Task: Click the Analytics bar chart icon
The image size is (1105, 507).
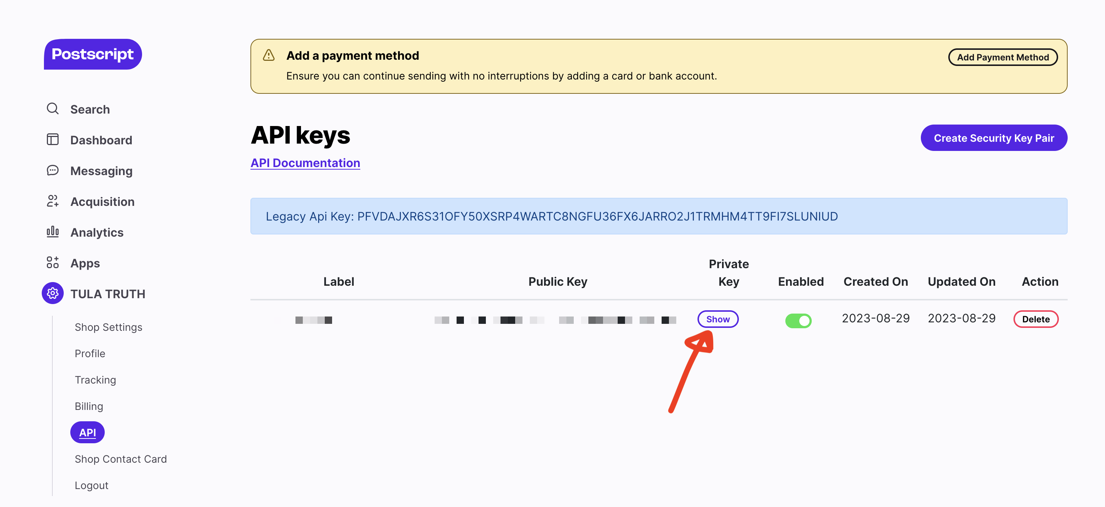Action: (52, 232)
